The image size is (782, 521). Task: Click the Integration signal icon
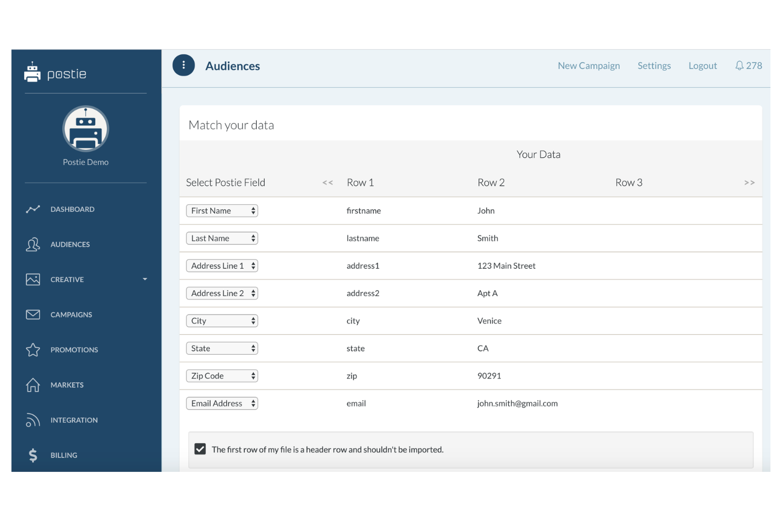[33, 420]
